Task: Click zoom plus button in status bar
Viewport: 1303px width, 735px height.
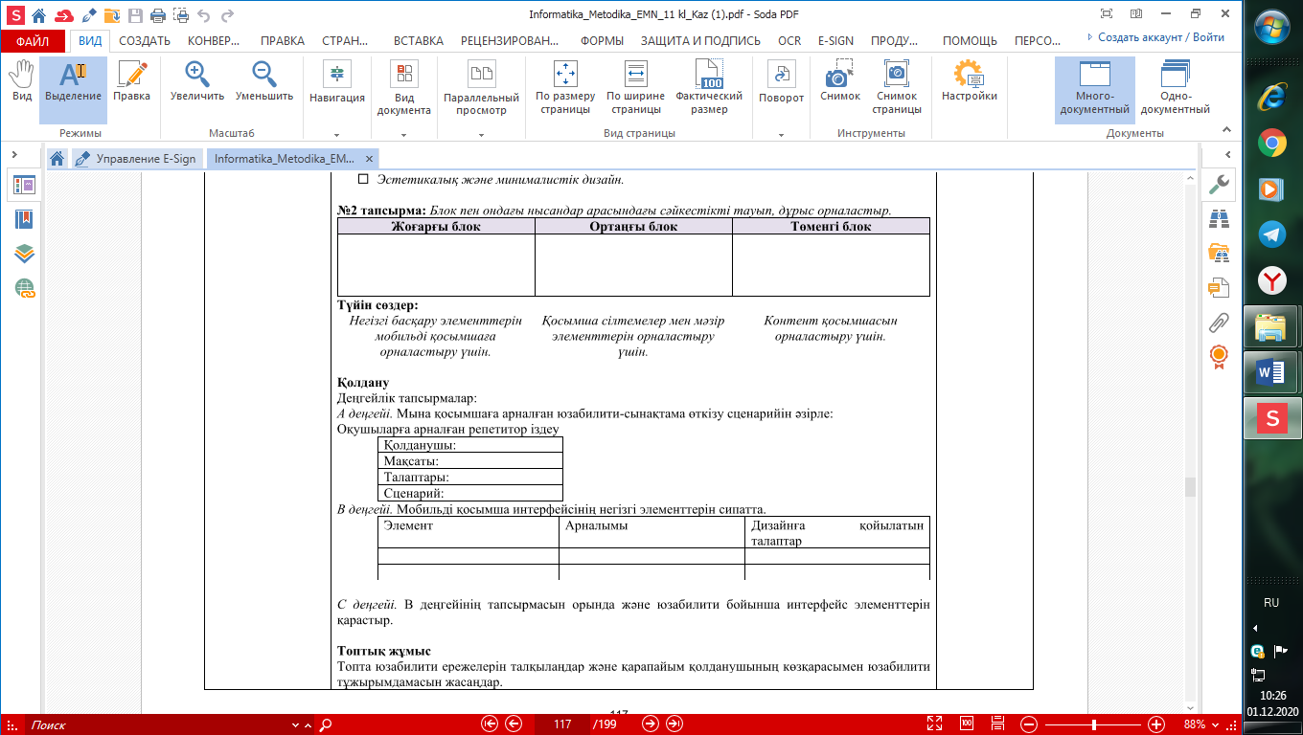Action: coord(1155,724)
